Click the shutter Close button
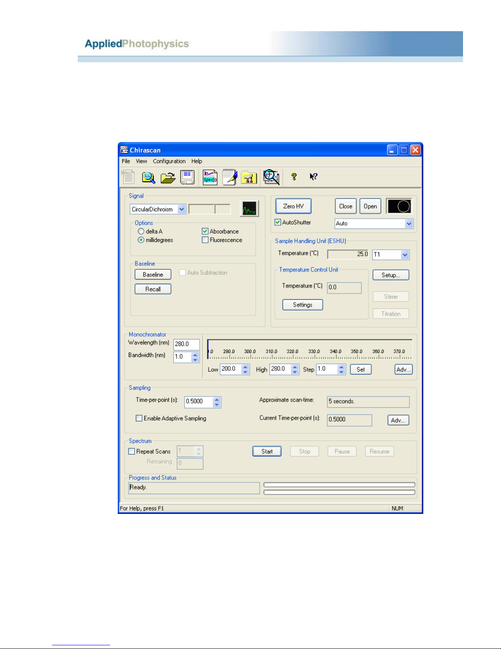Screen dimensions: 501x649 tap(346, 206)
